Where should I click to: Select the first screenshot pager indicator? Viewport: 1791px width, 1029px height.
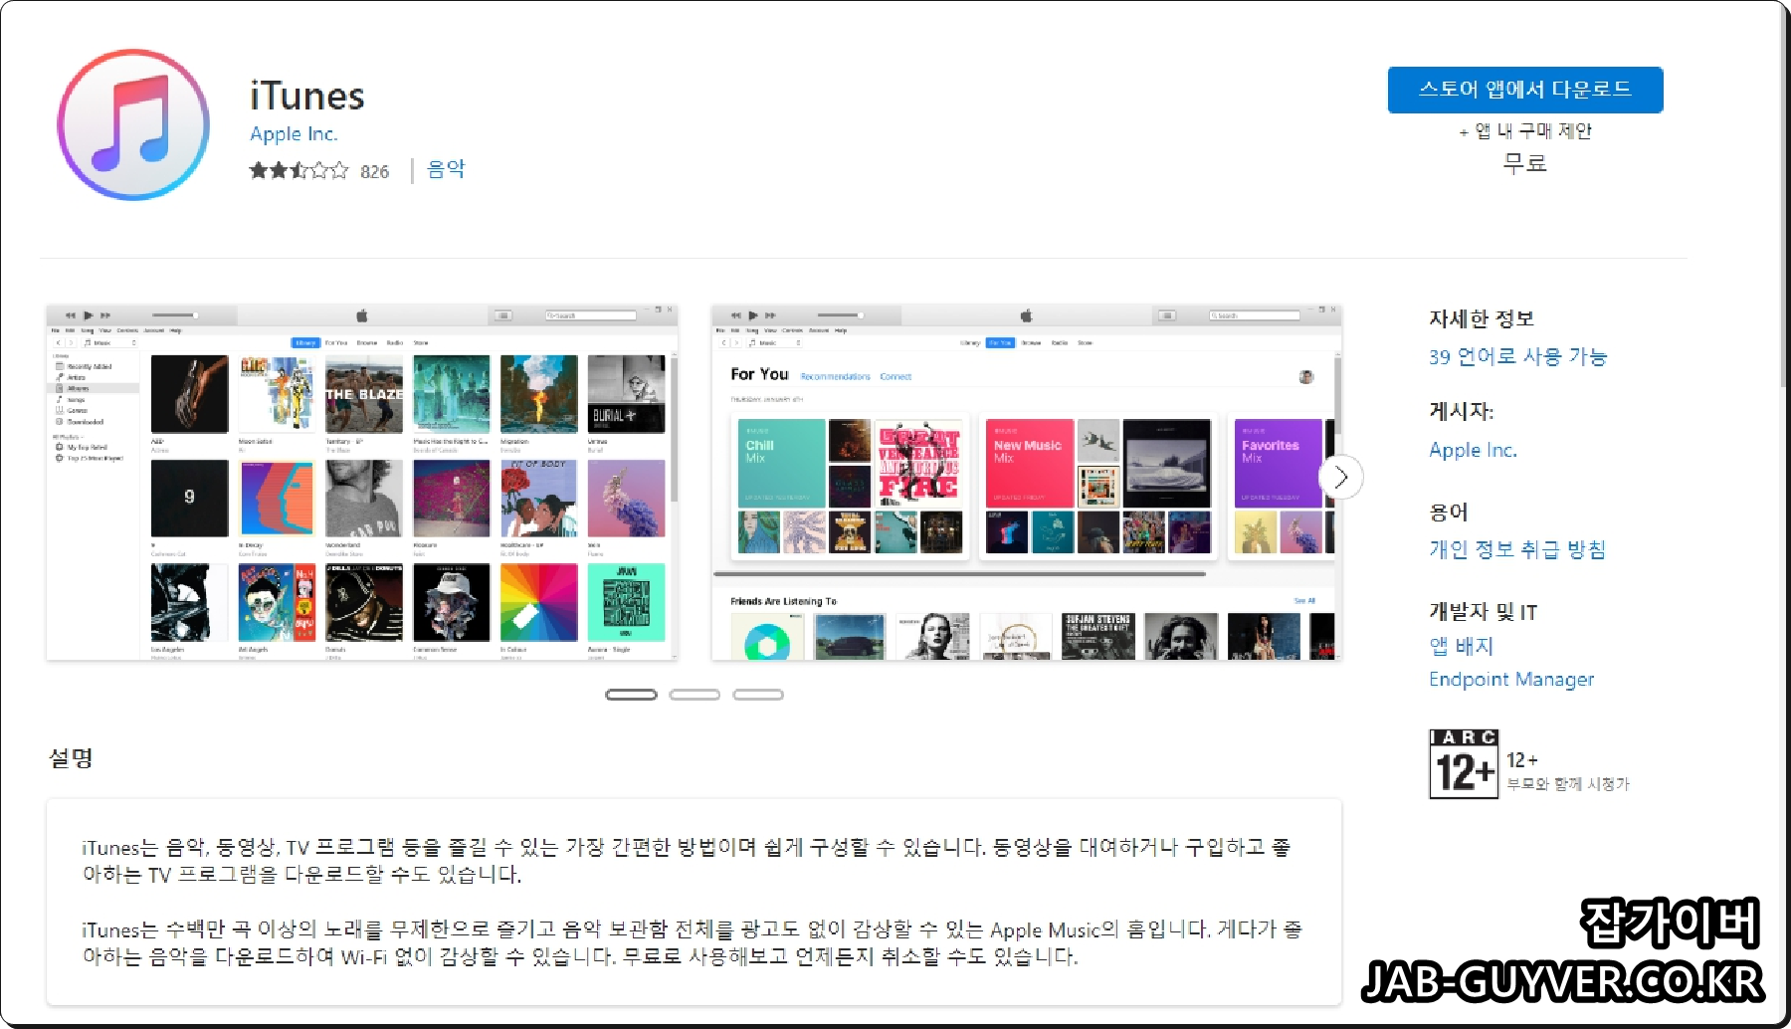pyautogui.click(x=631, y=695)
